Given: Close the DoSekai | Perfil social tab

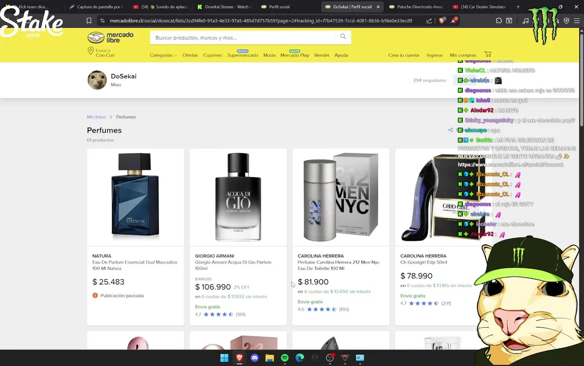Looking at the screenshot, I should click(x=378, y=7).
